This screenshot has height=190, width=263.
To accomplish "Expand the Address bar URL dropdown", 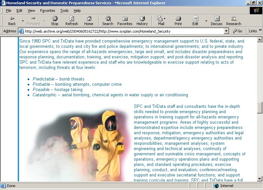I will [226, 31].
